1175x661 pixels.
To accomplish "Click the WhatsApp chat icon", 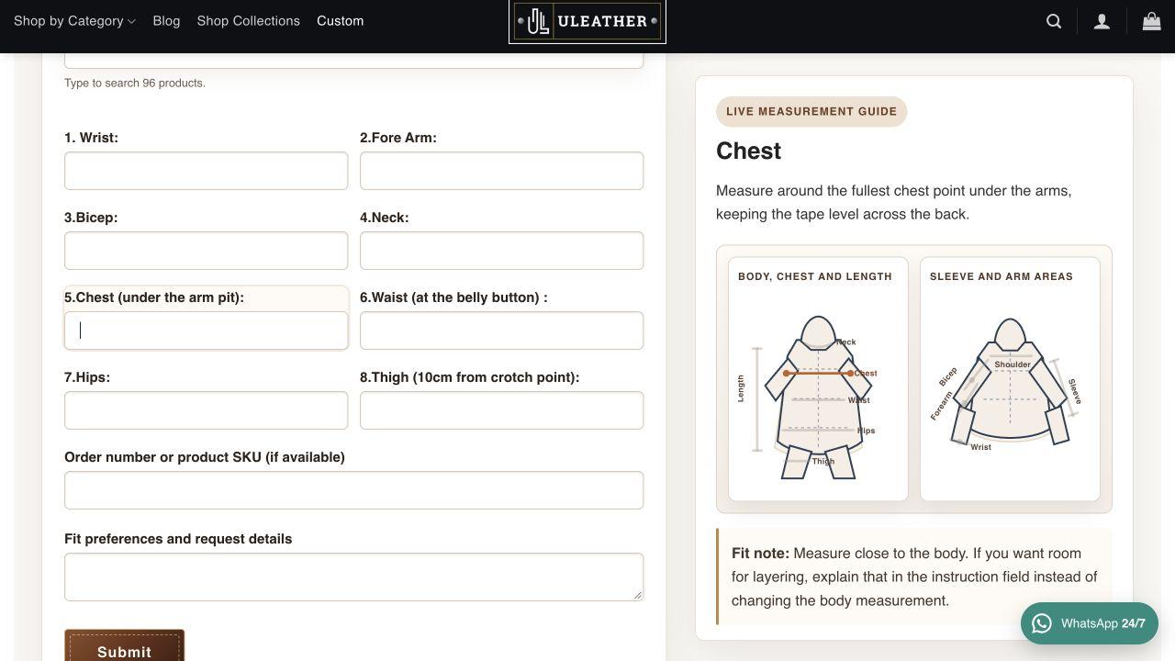I will click(1041, 623).
